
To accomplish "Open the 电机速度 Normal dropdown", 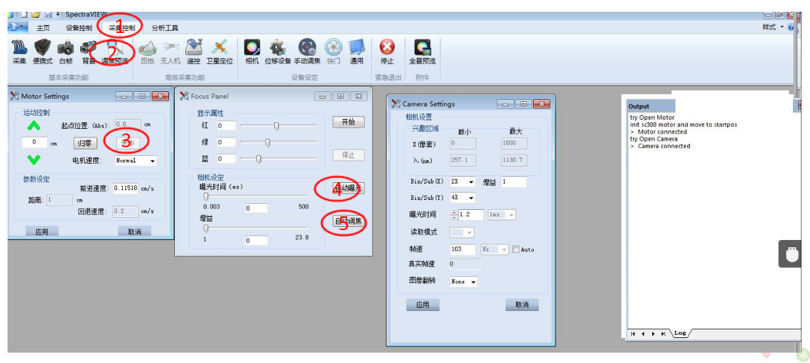I will click(135, 160).
